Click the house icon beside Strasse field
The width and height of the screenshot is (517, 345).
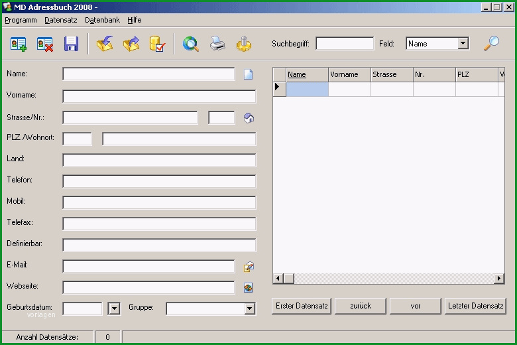pos(249,118)
